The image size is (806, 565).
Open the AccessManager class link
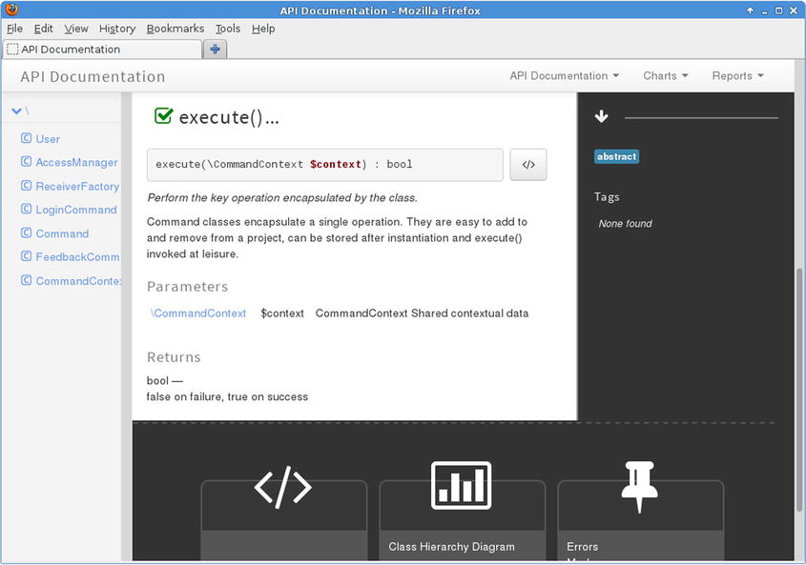[76, 162]
